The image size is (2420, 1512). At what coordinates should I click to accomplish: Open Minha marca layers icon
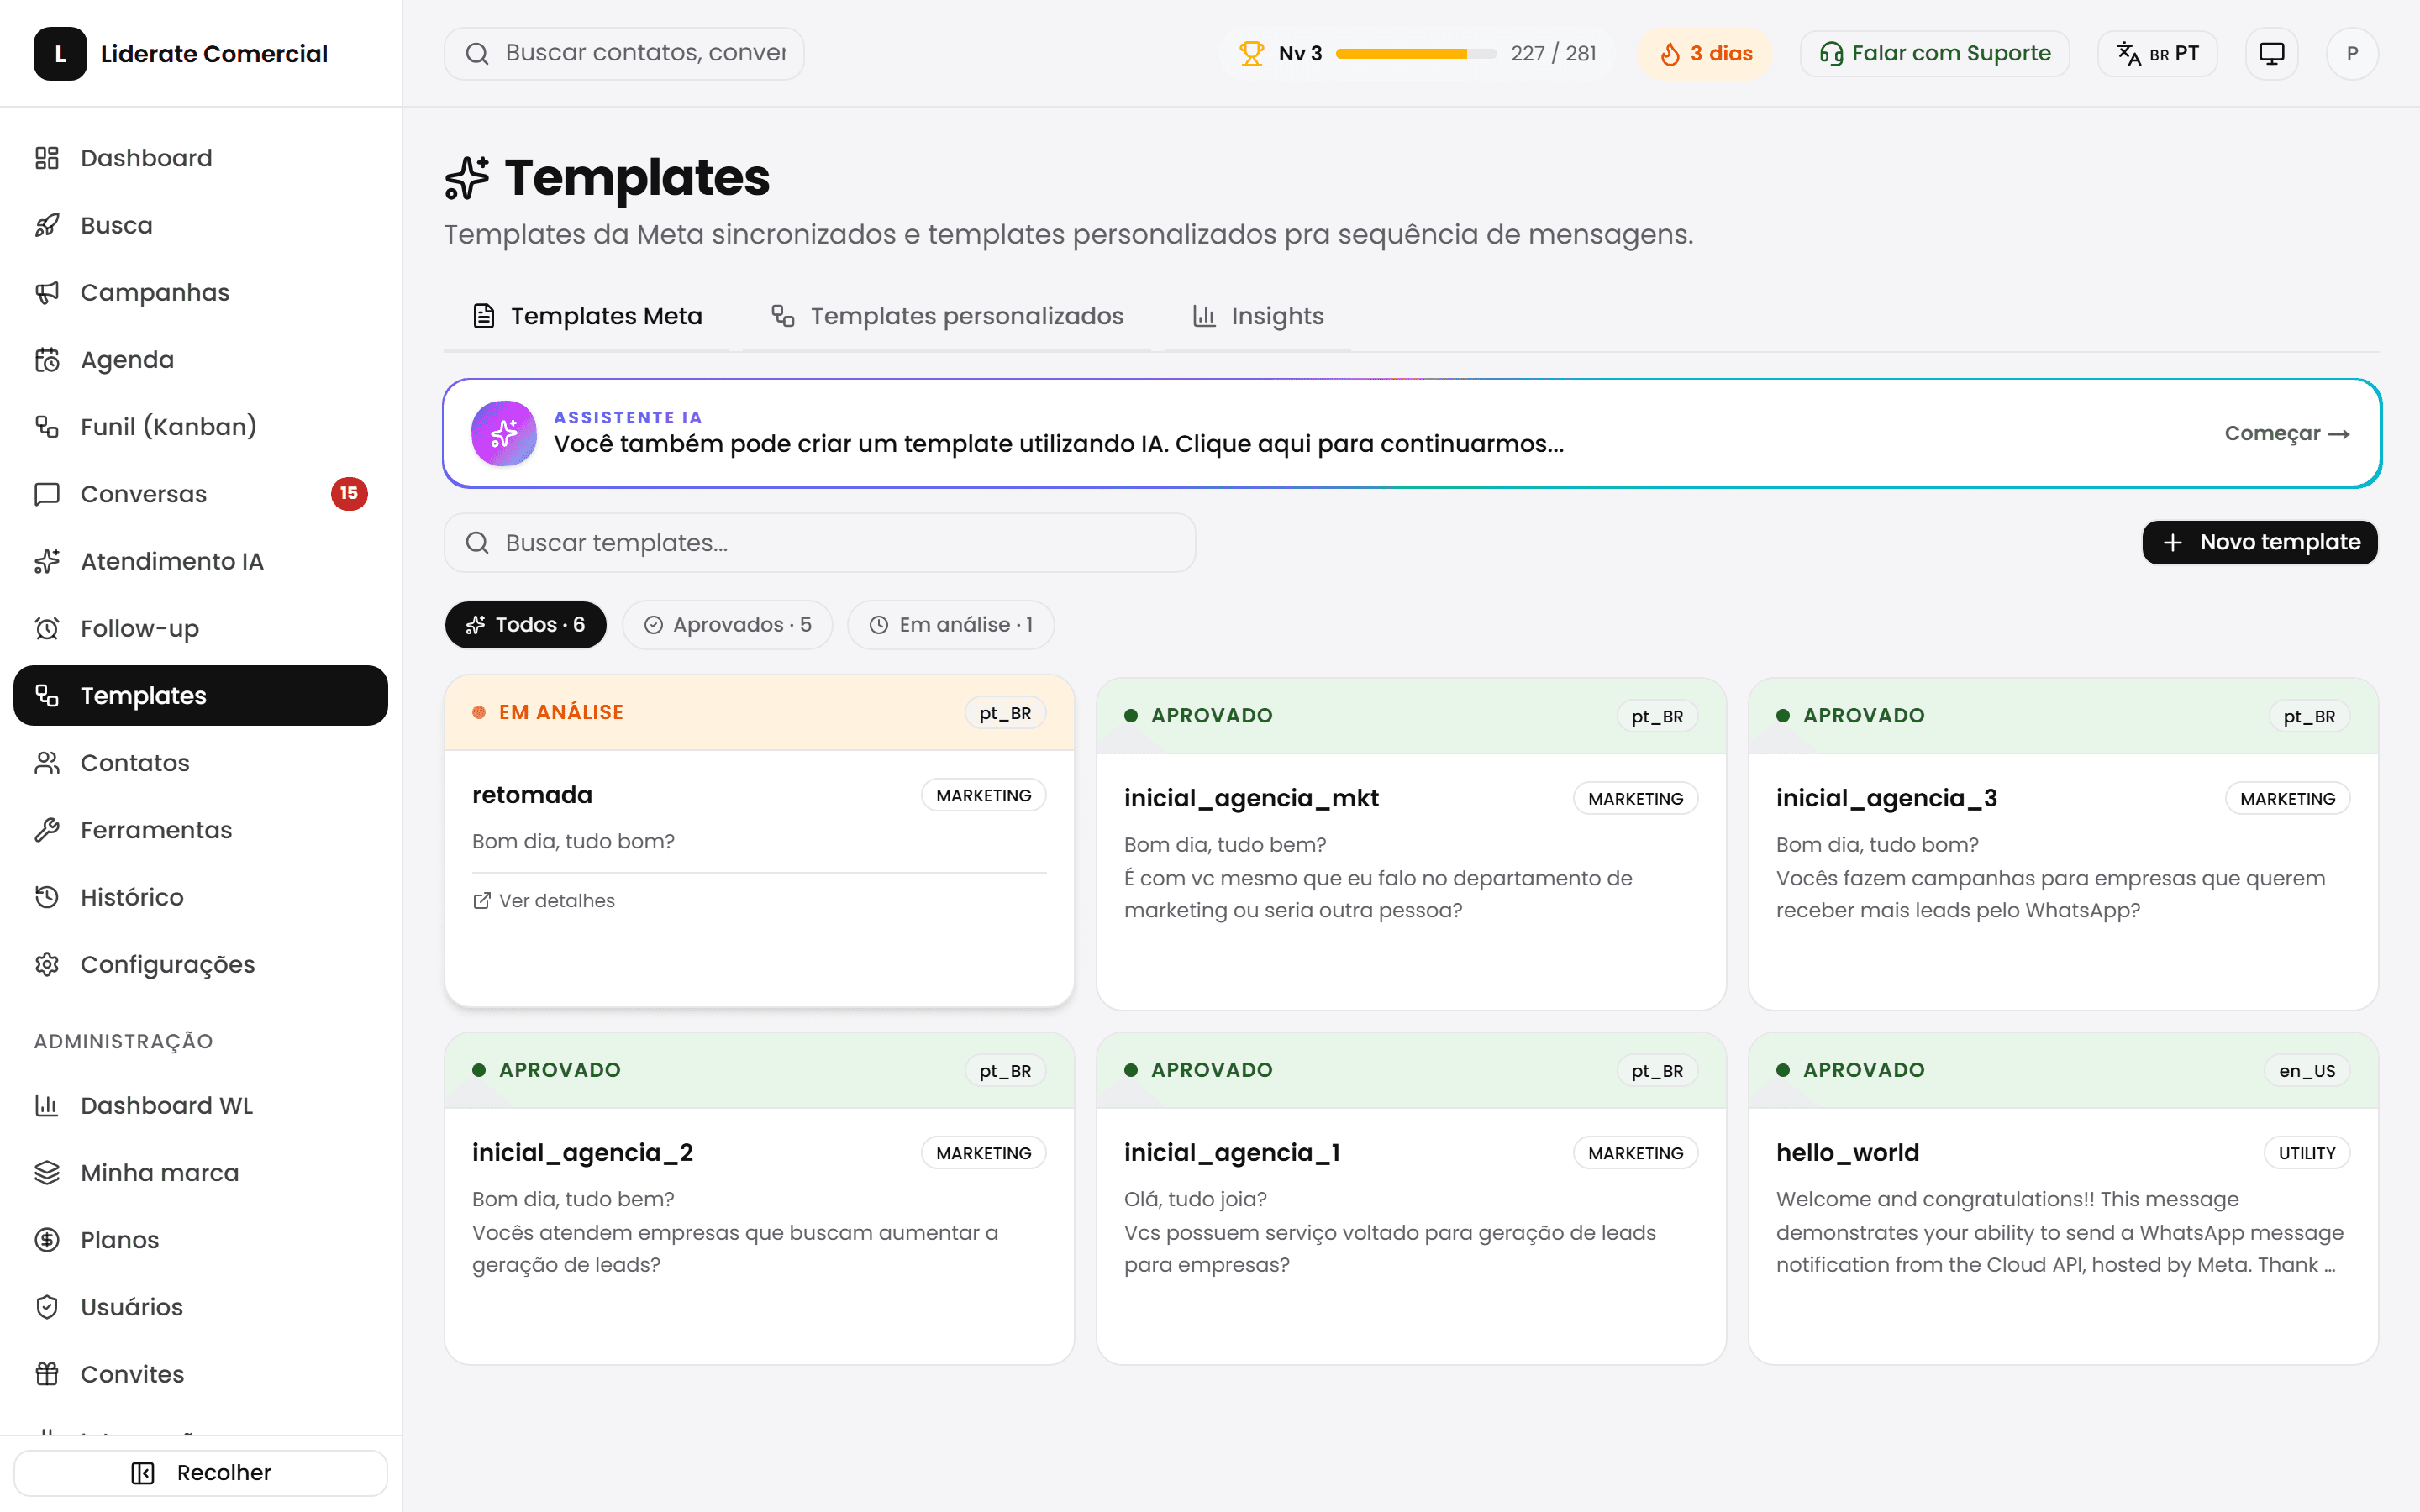(x=47, y=1172)
